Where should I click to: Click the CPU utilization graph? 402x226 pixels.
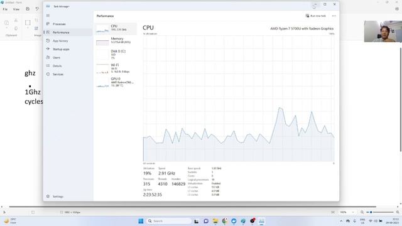point(239,99)
